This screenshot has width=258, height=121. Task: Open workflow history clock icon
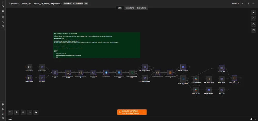coord(248,3)
